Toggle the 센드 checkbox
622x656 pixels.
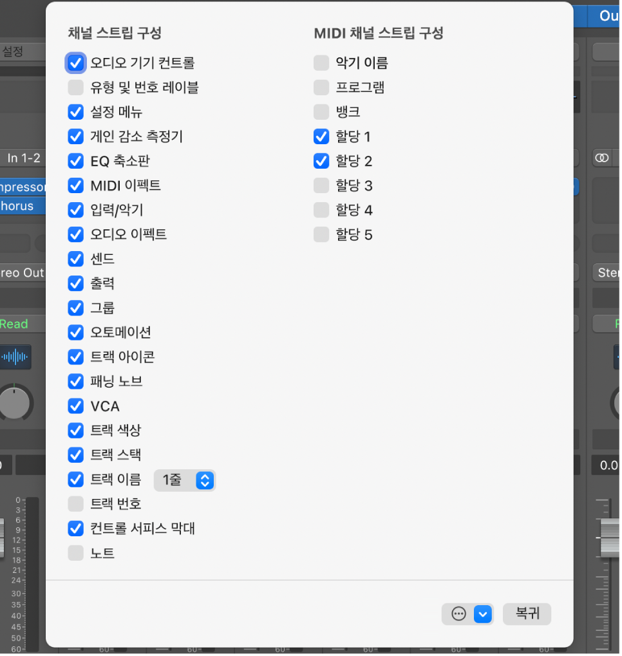[76, 259]
